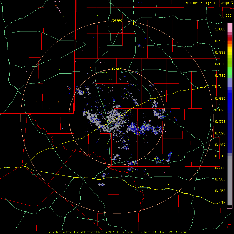Click the 100 NMI range ring label
234x234 pixels.
pos(117,21)
